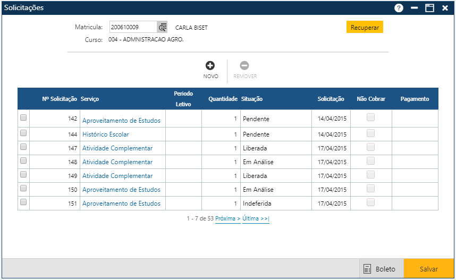Click Liberada status for request 147
Screen dimensions: 456x280
tap(255, 148)
